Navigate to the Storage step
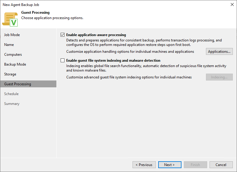This screenshot has height=172, width=237. pyautogui.click(x=10, y=74)
